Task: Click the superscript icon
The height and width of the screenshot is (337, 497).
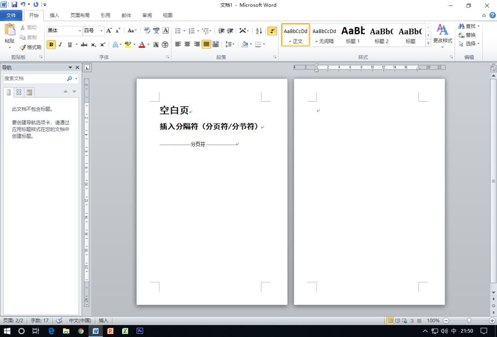Action: pyautogui.click(x=103, y=45)
